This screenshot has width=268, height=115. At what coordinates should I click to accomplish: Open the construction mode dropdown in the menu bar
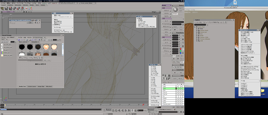(x=68, y=3)
